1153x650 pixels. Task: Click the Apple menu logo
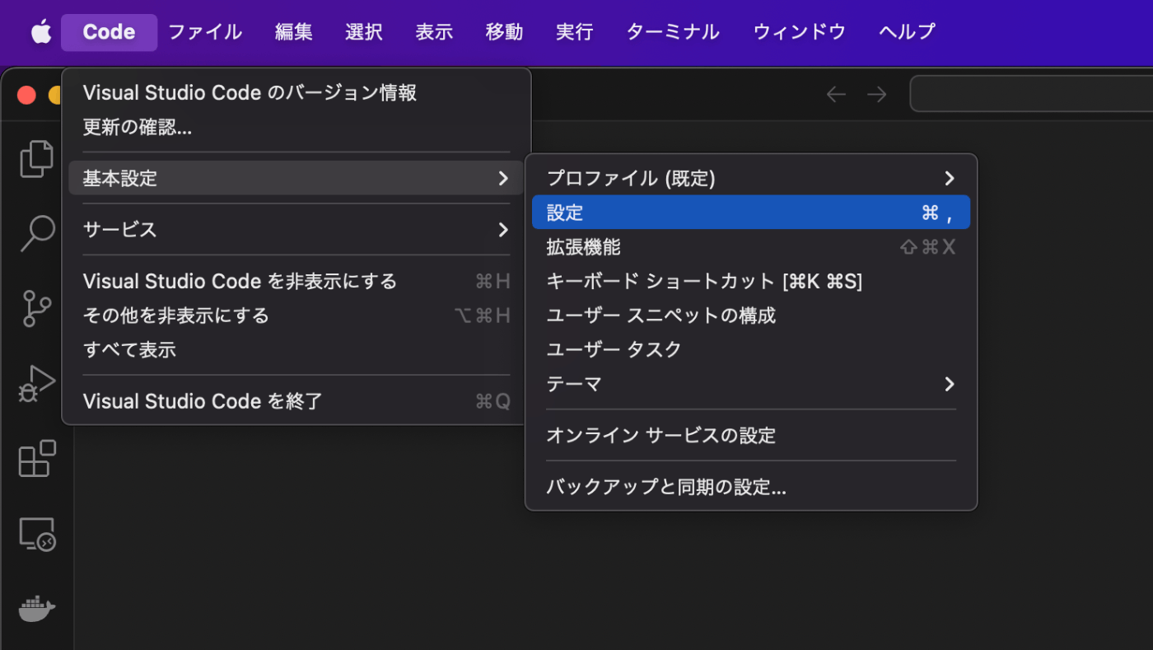pyautogui.click(x=40, y=32)
